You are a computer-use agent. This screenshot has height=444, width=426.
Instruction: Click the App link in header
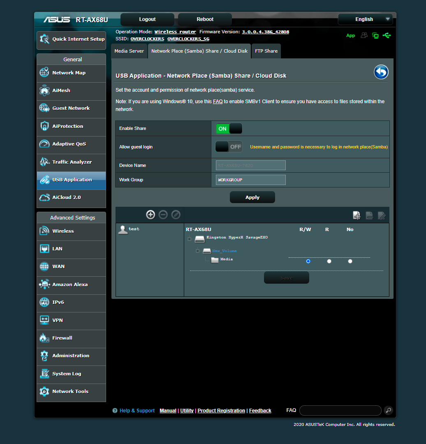[x=351, y=35]
